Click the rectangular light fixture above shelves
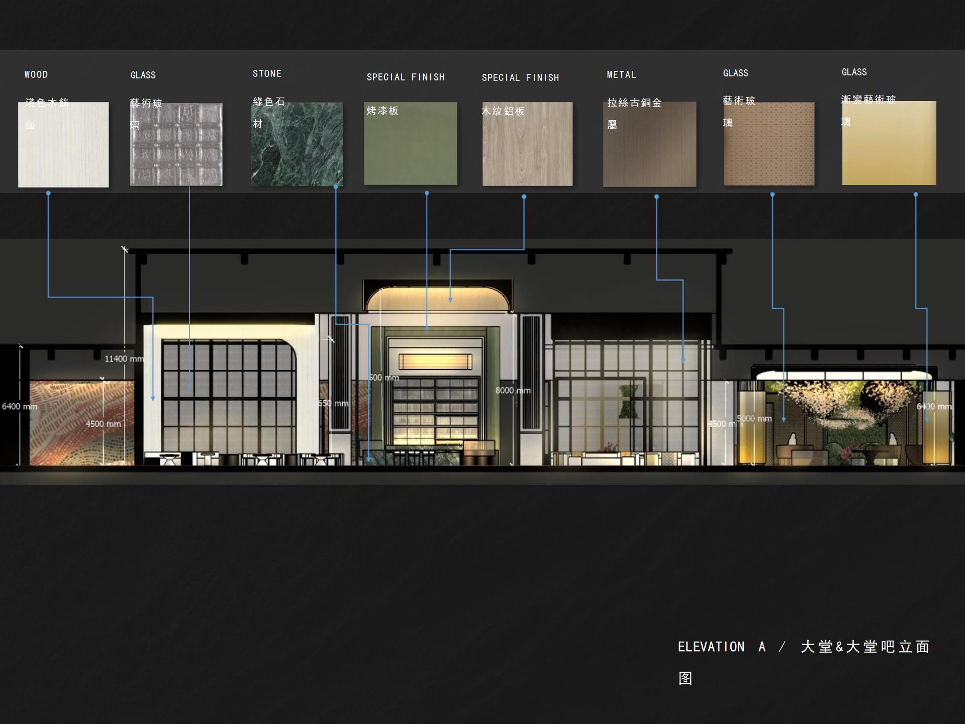Screen dimensions: 965x724 pyautogui.click(x=435, y=361)
